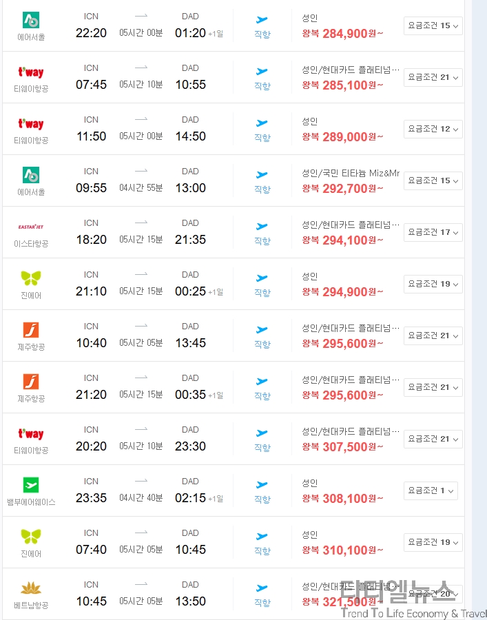Select the 21:20 Jeju Air departure time

tap(92, 395)
